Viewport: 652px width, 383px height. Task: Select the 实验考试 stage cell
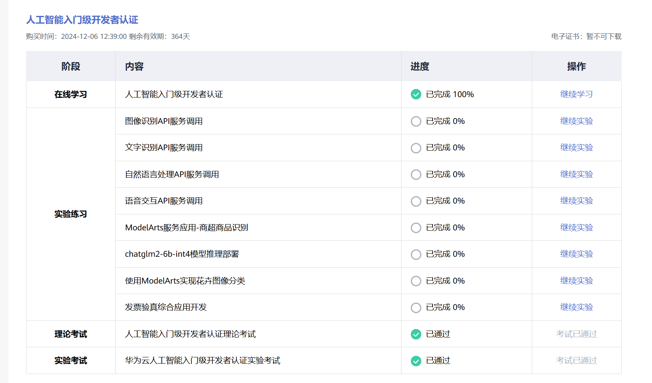point(71,360)
